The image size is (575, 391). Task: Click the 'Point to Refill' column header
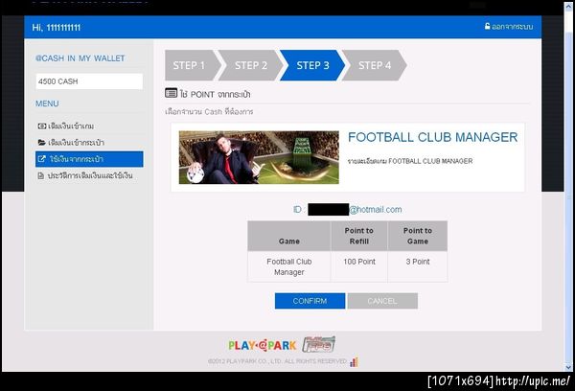click(x=359, y=236)
